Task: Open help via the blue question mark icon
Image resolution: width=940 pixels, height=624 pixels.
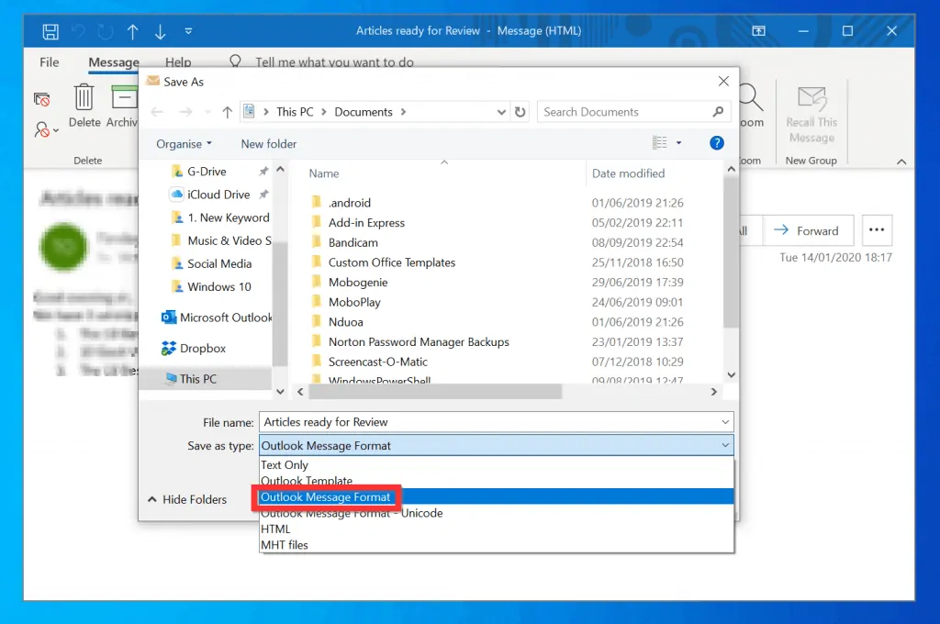Action: (716, 143)
